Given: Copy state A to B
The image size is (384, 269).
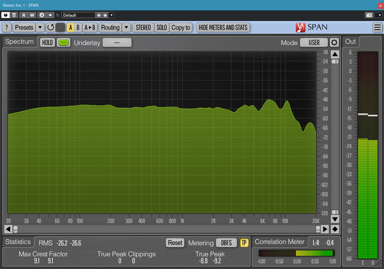Looking at the screenshot, I should click(x=90, y=27).
